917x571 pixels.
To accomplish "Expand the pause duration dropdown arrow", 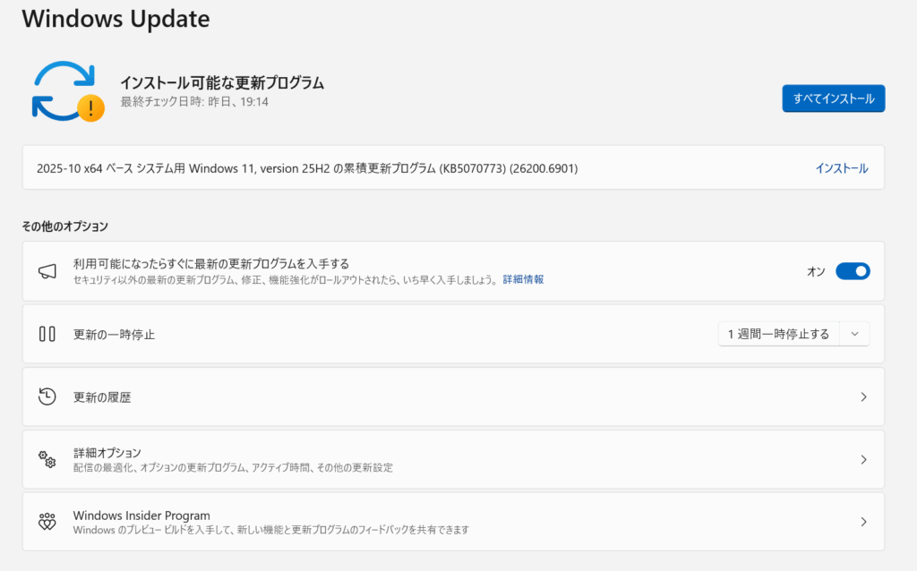I will coord(854,334).
